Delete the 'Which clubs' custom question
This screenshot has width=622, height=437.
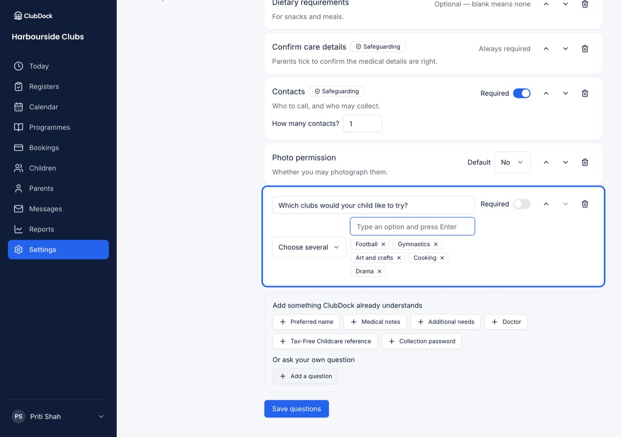click(x=585, y=204)
